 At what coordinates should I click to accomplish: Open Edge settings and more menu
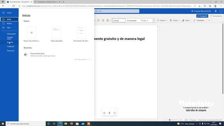tap(221, 6)
